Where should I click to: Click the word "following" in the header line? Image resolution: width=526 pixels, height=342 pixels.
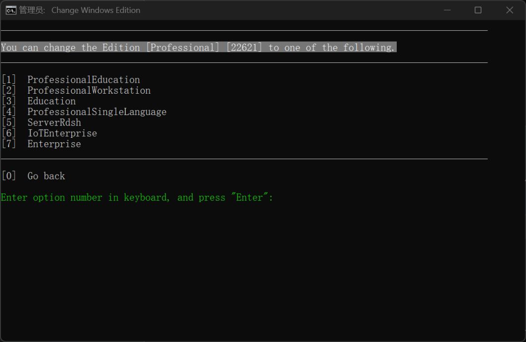[374, 48]
